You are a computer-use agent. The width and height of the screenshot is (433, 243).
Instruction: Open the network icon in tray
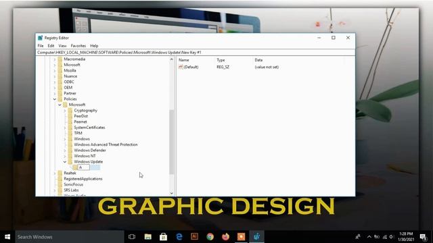385,237
